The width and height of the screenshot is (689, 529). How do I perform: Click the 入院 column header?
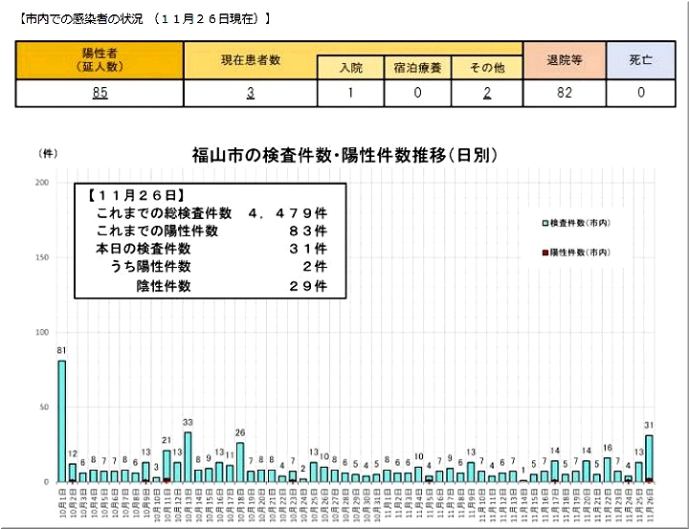click(x=351, y=68)
